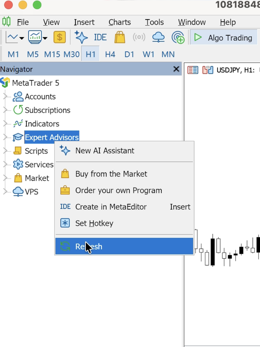260x347 pixels.
Task: Expand the Market tree node
Action: (5, 178)
